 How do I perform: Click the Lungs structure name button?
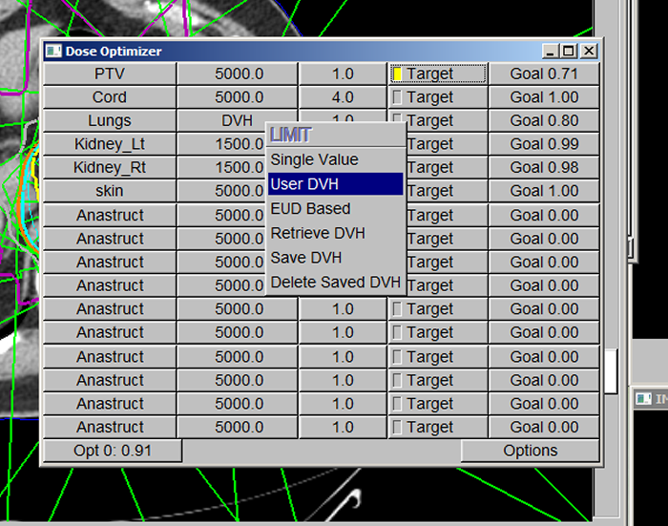point(110,121)
